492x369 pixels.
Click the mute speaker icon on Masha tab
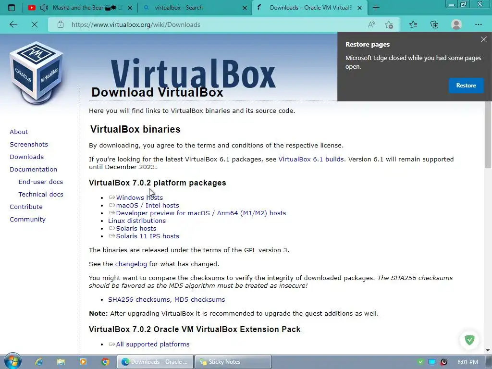tap(44, 8)
